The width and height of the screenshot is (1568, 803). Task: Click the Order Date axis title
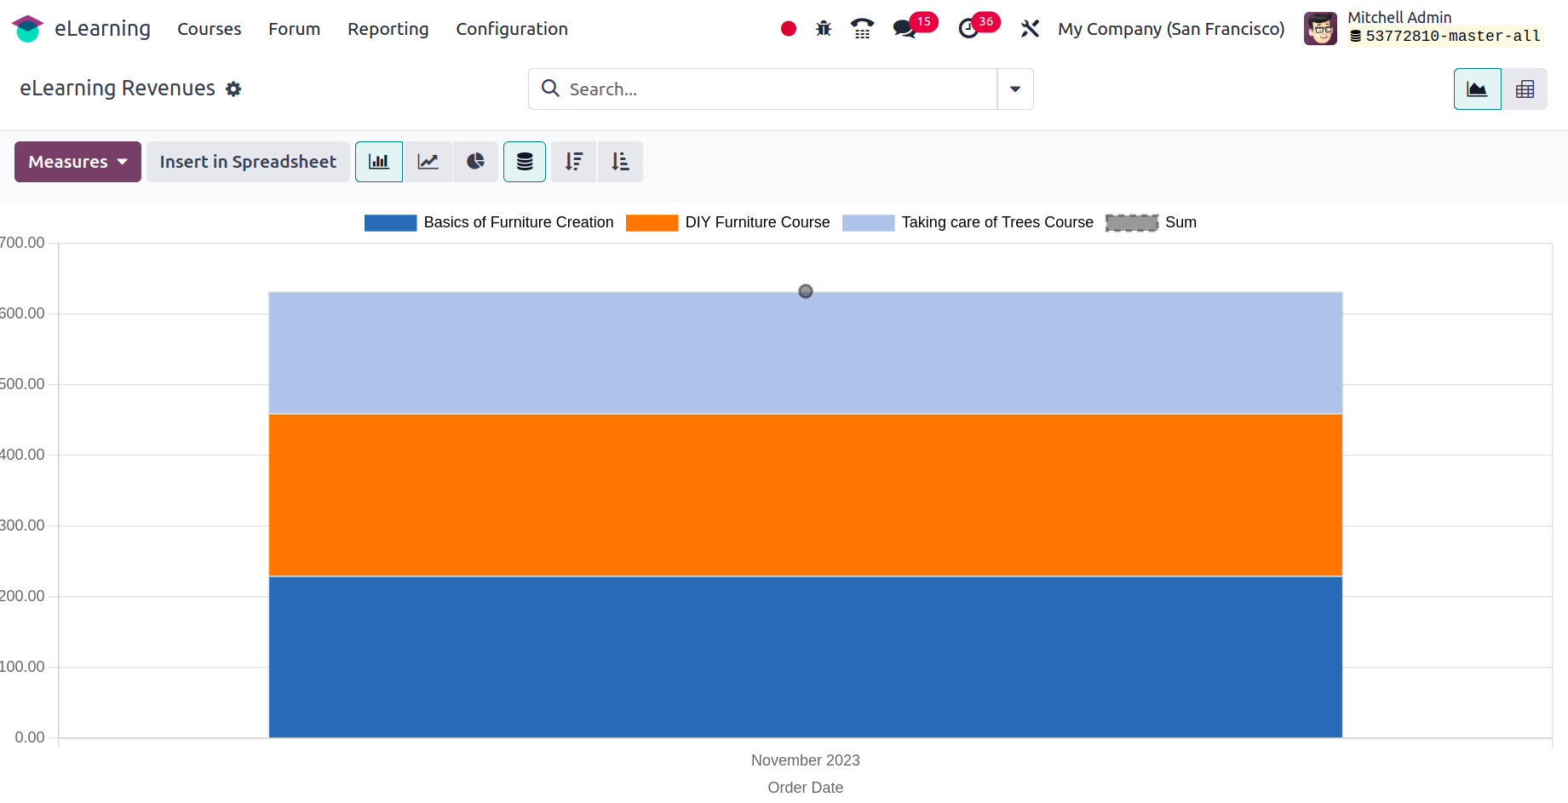click(806, 788)
